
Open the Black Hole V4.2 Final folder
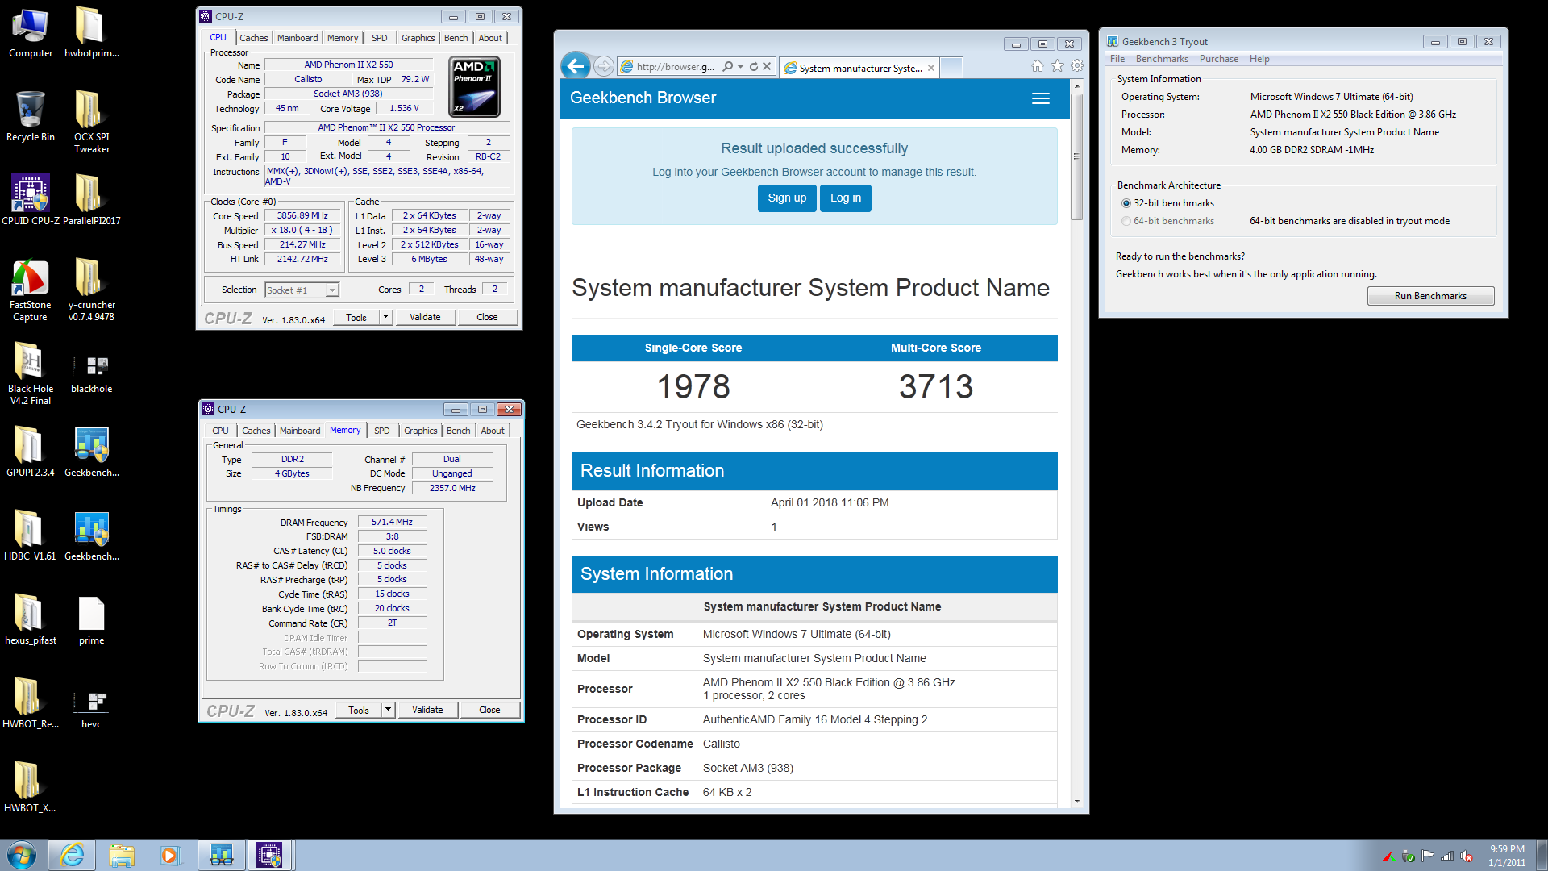[x=30, y=373]
